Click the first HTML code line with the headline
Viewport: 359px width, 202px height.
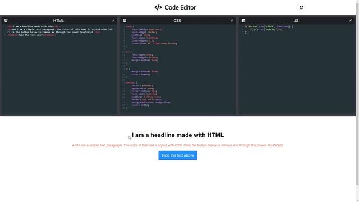[x=34, y=26]
